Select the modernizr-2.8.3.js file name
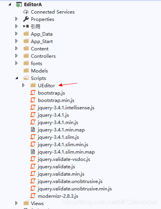This screenshot has width=161, height=209. pos(58,196)
